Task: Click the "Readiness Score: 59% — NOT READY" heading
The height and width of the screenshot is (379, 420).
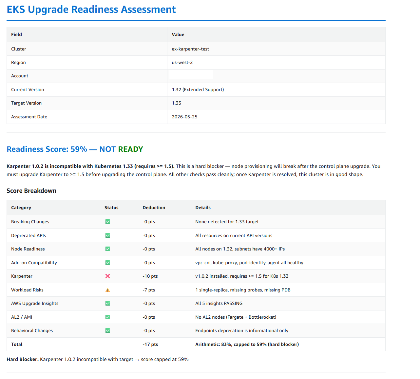Action: 75,149
